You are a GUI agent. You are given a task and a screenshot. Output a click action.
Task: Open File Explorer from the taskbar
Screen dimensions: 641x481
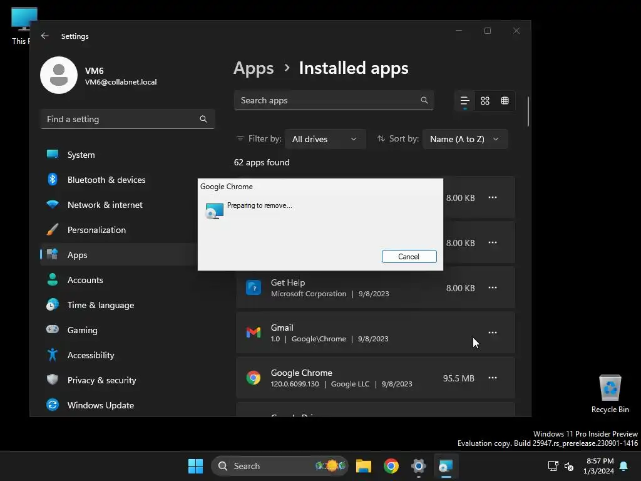(x=364, y=466)
